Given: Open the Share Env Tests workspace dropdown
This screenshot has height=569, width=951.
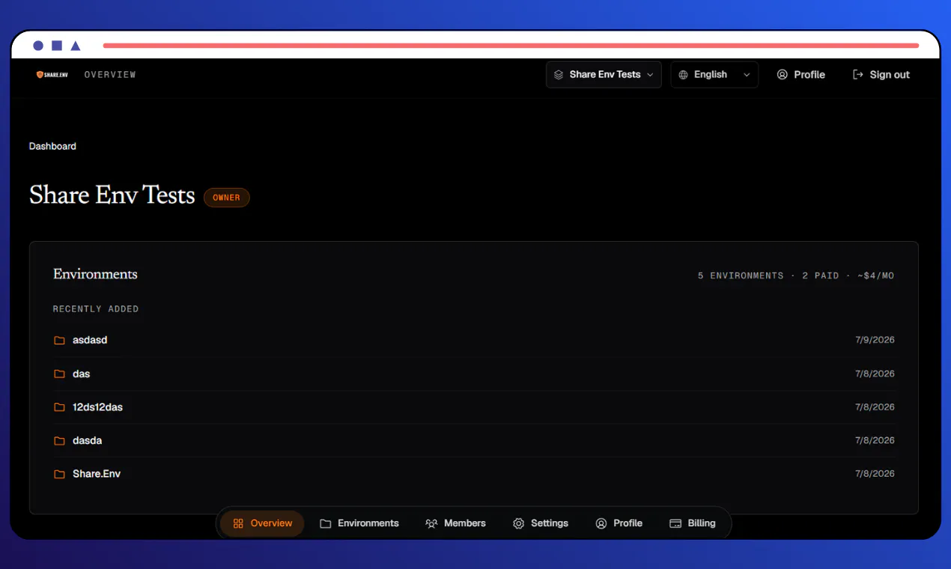Looking at the screenshot, I should click(604, 75).
